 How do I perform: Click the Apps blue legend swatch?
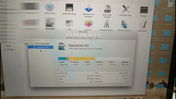(x=59, y=62)
